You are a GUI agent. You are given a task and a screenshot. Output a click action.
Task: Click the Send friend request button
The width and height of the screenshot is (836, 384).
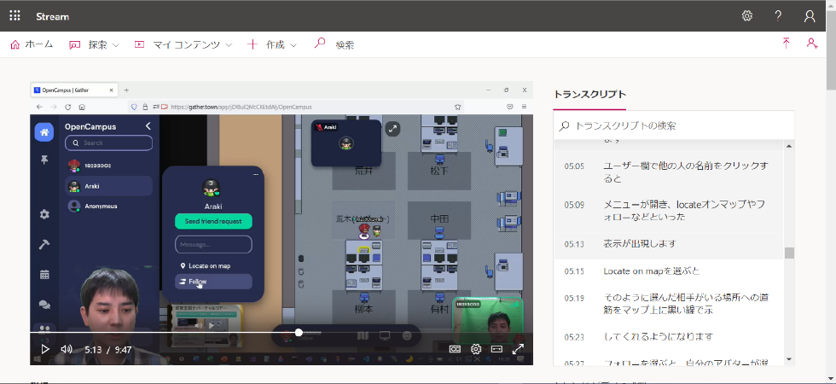(213, 221)
